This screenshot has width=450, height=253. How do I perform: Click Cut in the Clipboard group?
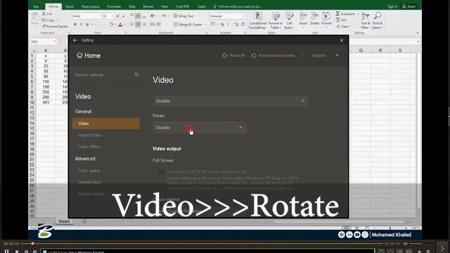pos(47,14)
